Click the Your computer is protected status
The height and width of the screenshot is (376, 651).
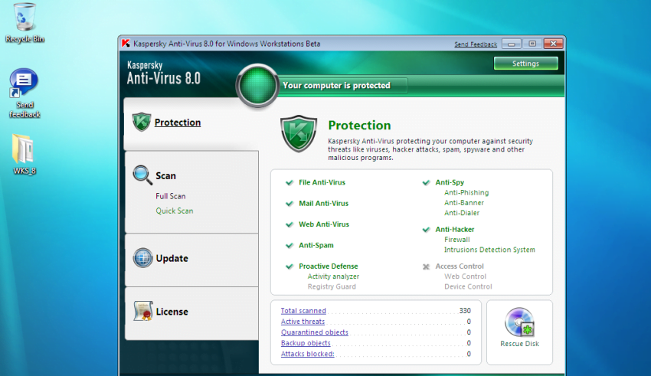336,86
